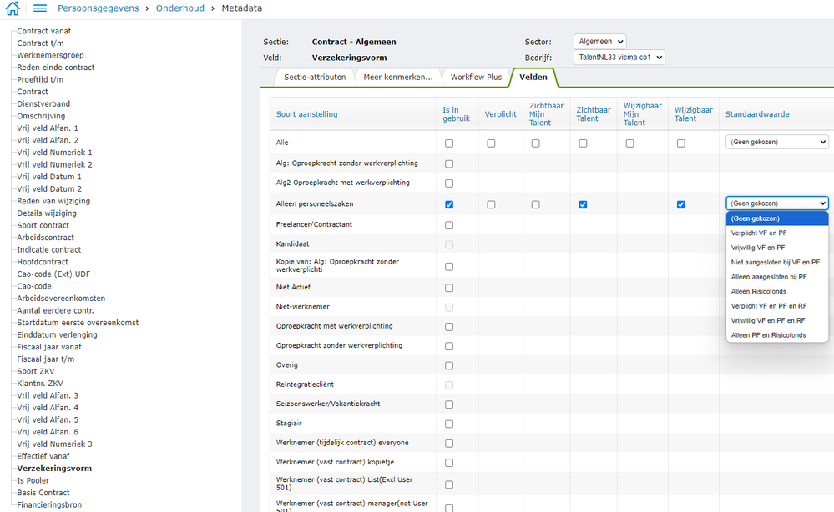Pick 'Alleen PF en Risicofonds' option

pos(768,335)
